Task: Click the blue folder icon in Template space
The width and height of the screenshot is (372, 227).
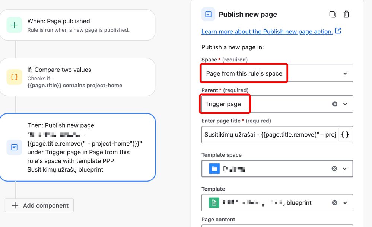Action: point(214,169)
